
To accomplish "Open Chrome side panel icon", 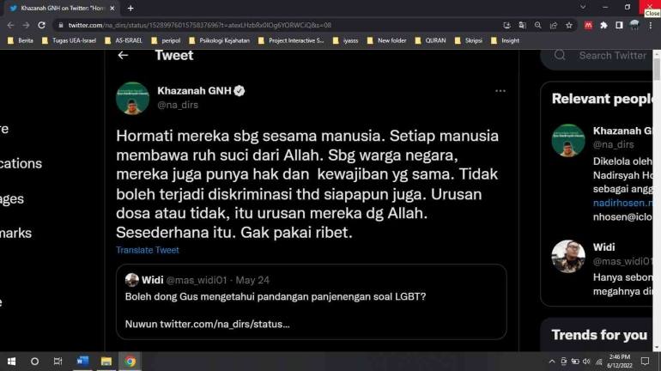I will pyautogui.click(x=619, y=25).
